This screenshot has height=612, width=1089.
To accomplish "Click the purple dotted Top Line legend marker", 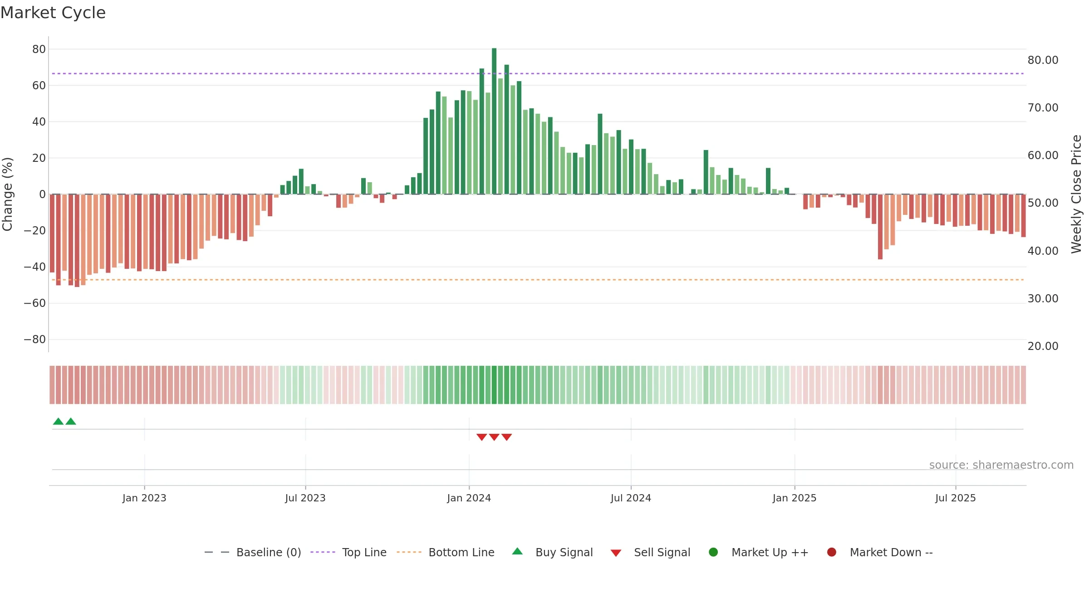I will (323, 552).
